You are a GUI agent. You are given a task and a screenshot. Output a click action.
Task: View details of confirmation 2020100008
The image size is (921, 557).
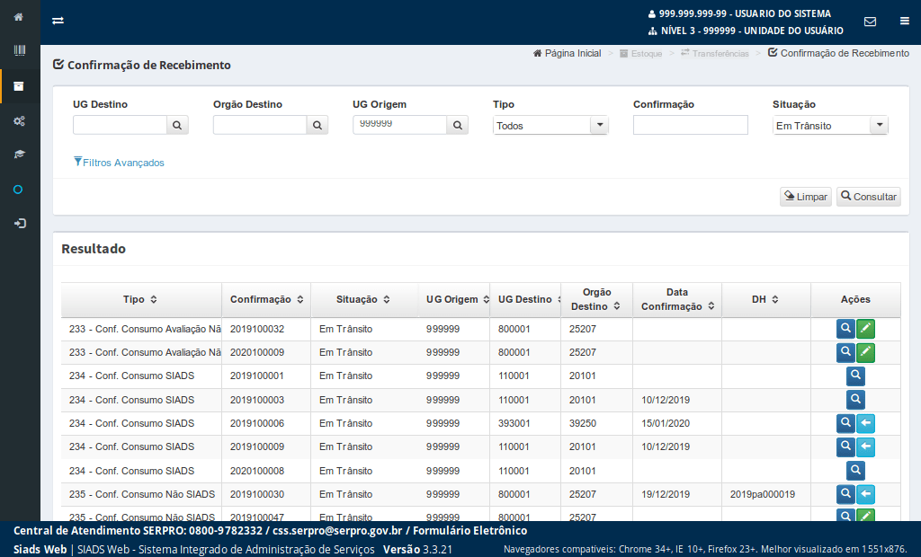[856, 471]
